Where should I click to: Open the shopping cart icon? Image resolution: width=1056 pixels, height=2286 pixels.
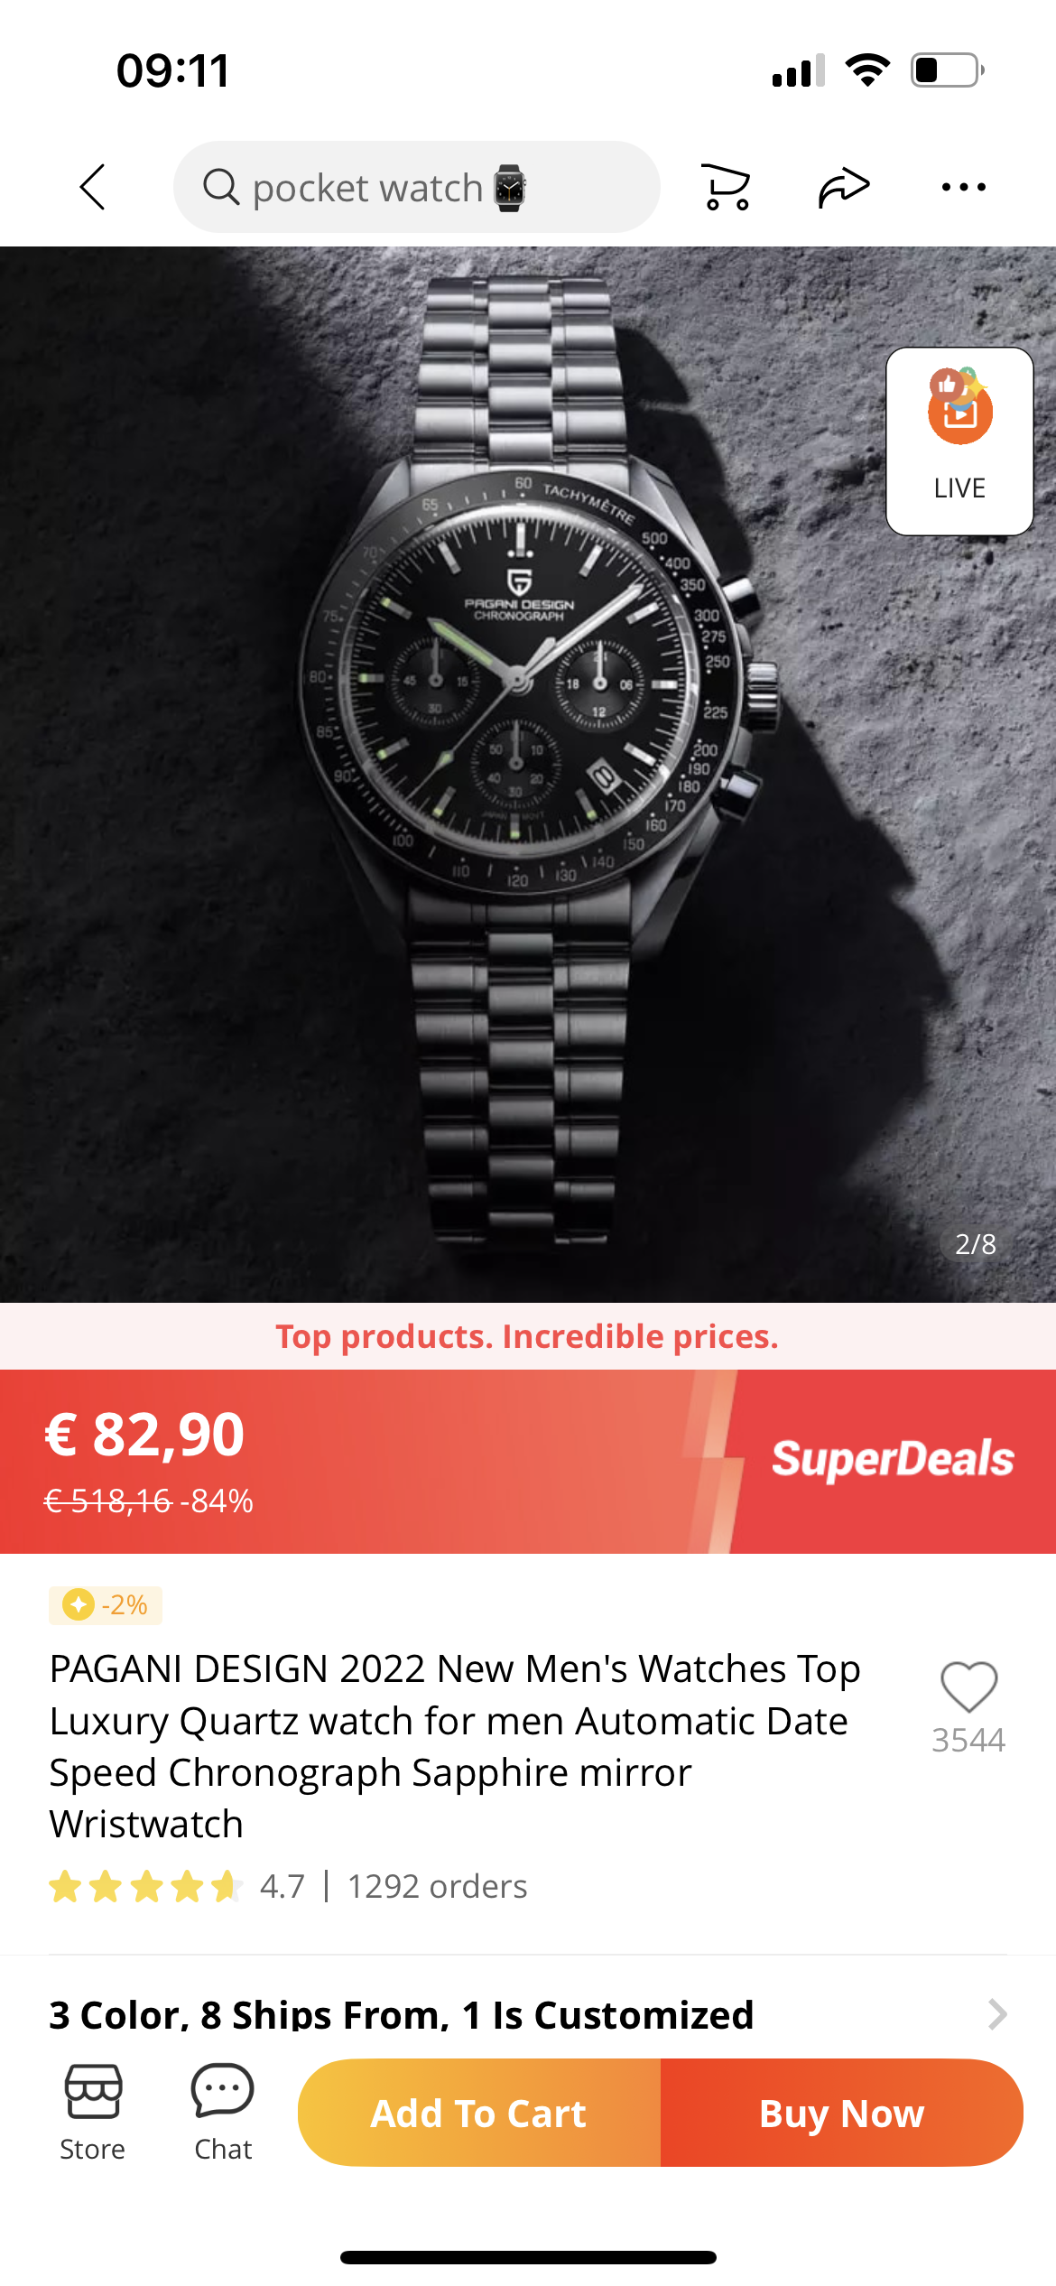point(726,187)
